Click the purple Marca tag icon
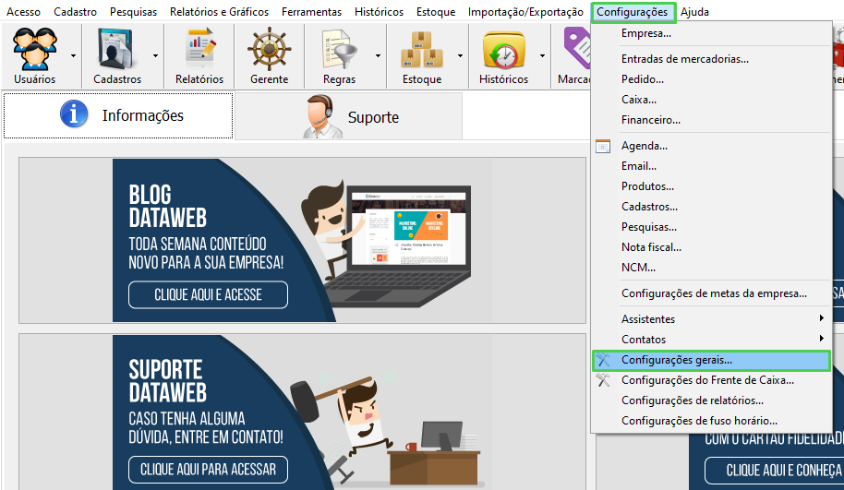The image size is (844, 490). pyautogui.click(x=576, y=50)
